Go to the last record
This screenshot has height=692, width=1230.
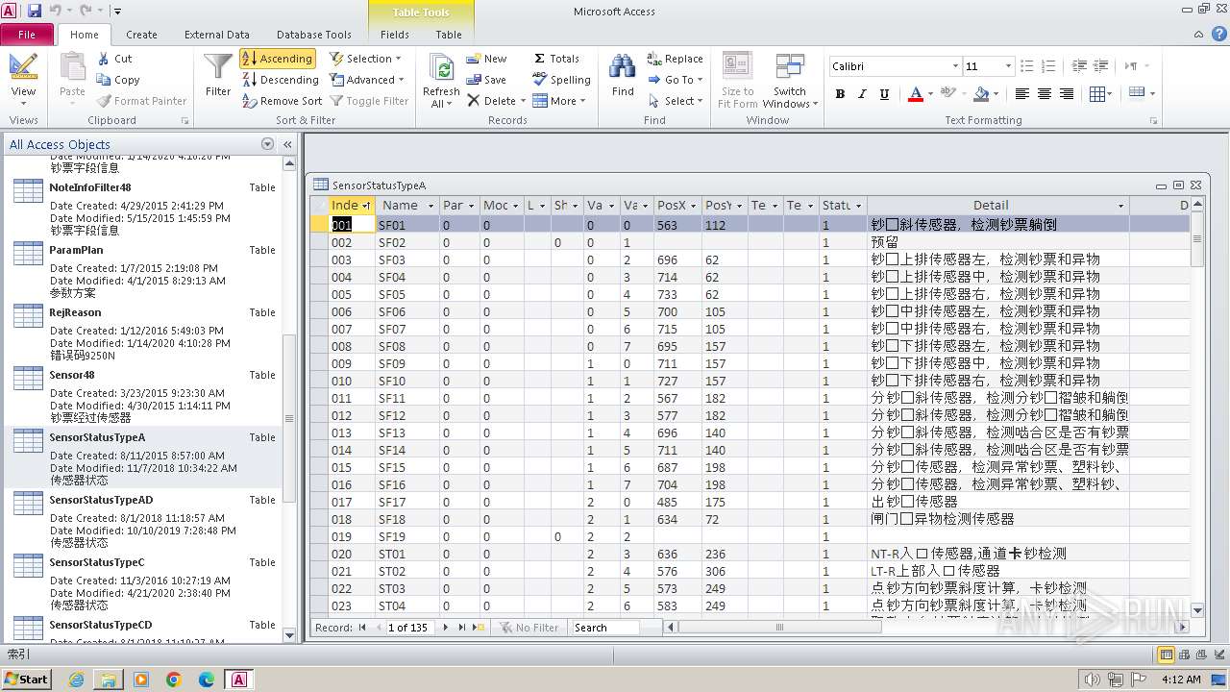point(461,628)
